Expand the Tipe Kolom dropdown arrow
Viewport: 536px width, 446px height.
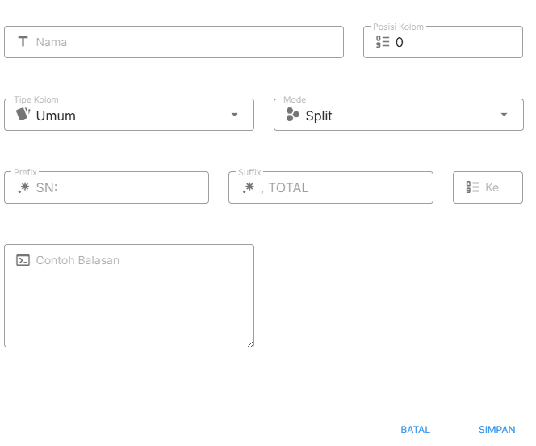[x=235, y=115]
